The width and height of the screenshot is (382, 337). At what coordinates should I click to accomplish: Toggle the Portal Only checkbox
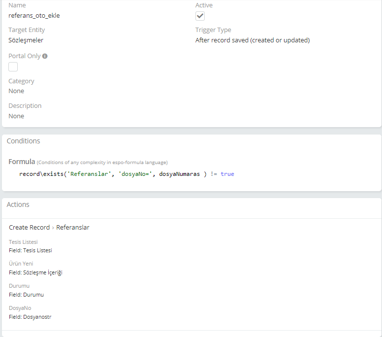point(13,67)
